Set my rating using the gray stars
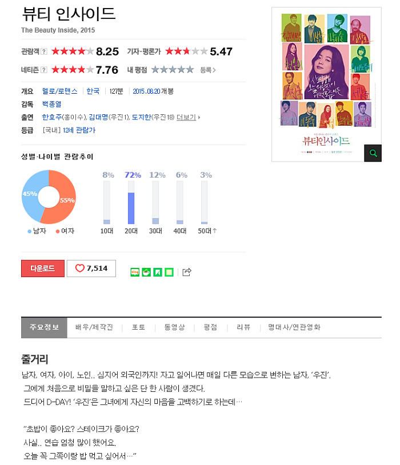 pos(173,70)
